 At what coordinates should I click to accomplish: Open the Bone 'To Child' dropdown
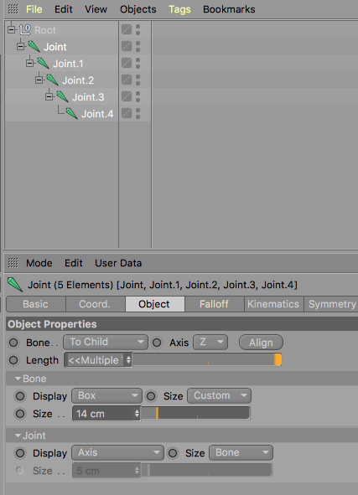(106, 343)
